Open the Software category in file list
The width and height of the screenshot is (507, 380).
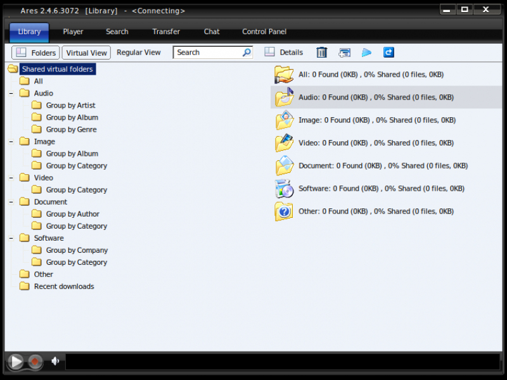pos(381,189)
